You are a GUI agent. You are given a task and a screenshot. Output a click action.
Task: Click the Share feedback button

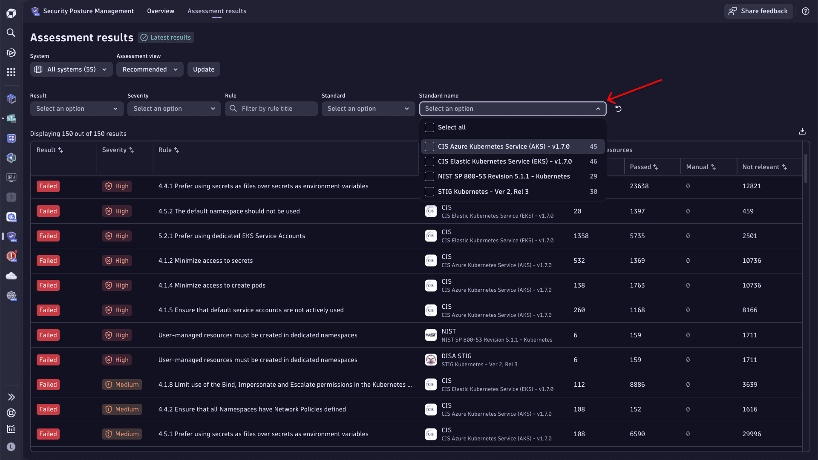pyautogui.click(x=758, y=11)
